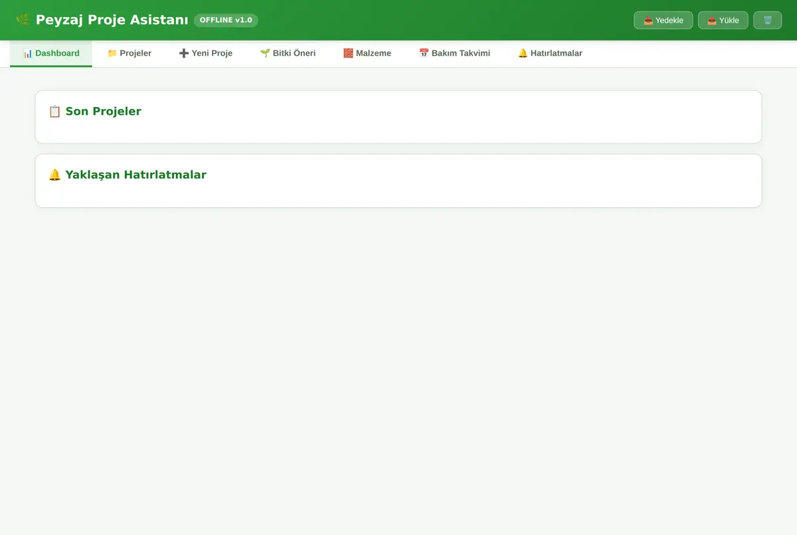Open the calendar icon of Bakım Takvimi
Screen dimensions: 797x535
[x=424, y=53]
